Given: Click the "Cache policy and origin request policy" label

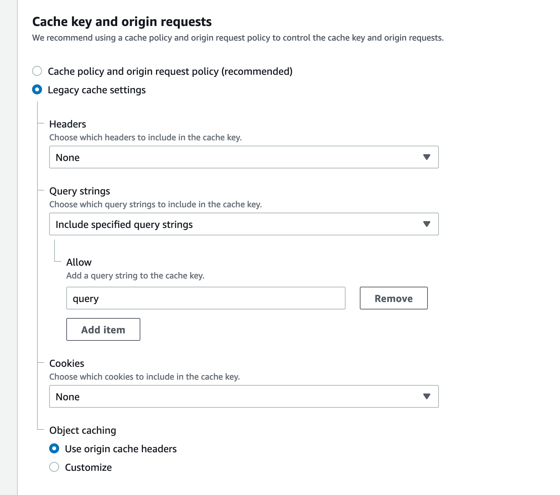Looking at the screenshot, I should point(170,72).
